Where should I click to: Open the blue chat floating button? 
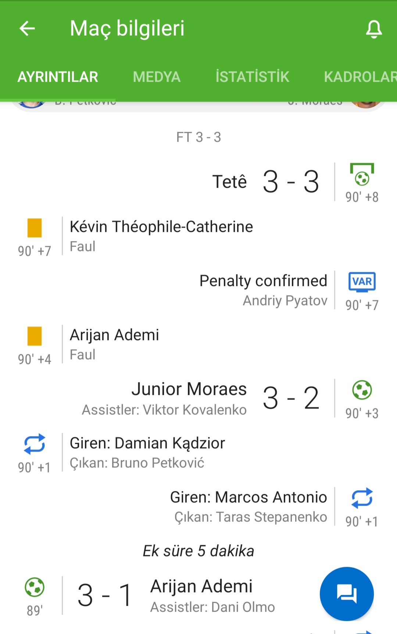click(x=347, y=594)
